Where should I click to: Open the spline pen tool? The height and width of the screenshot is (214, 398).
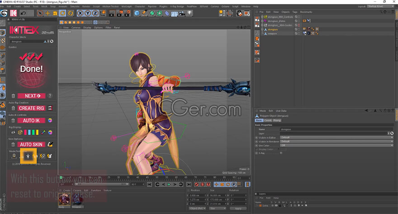point(144,13)
